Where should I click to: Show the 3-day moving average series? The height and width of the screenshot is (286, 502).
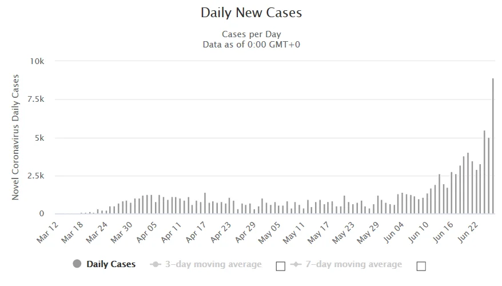213,264
